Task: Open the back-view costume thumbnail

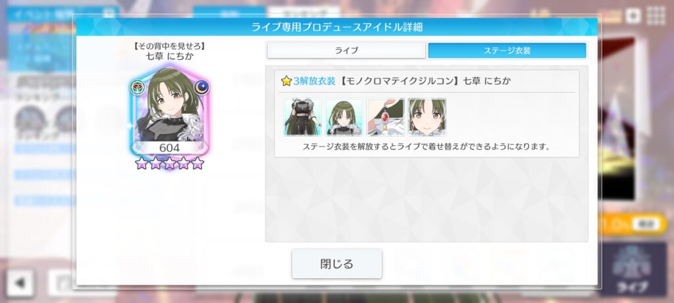Action: [302, 117]
